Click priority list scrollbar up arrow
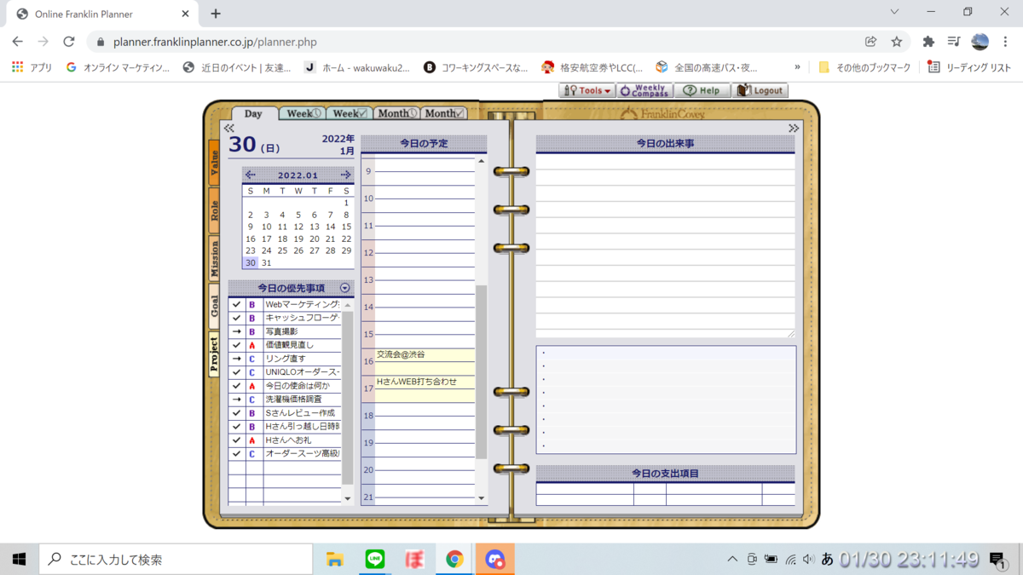 [347, 305]
